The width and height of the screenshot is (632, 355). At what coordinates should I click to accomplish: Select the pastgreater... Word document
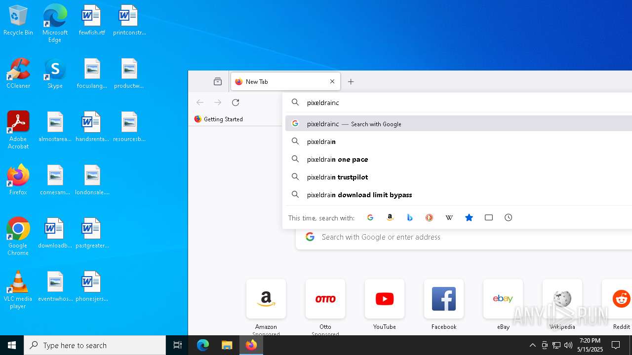[x=92, y=234]
